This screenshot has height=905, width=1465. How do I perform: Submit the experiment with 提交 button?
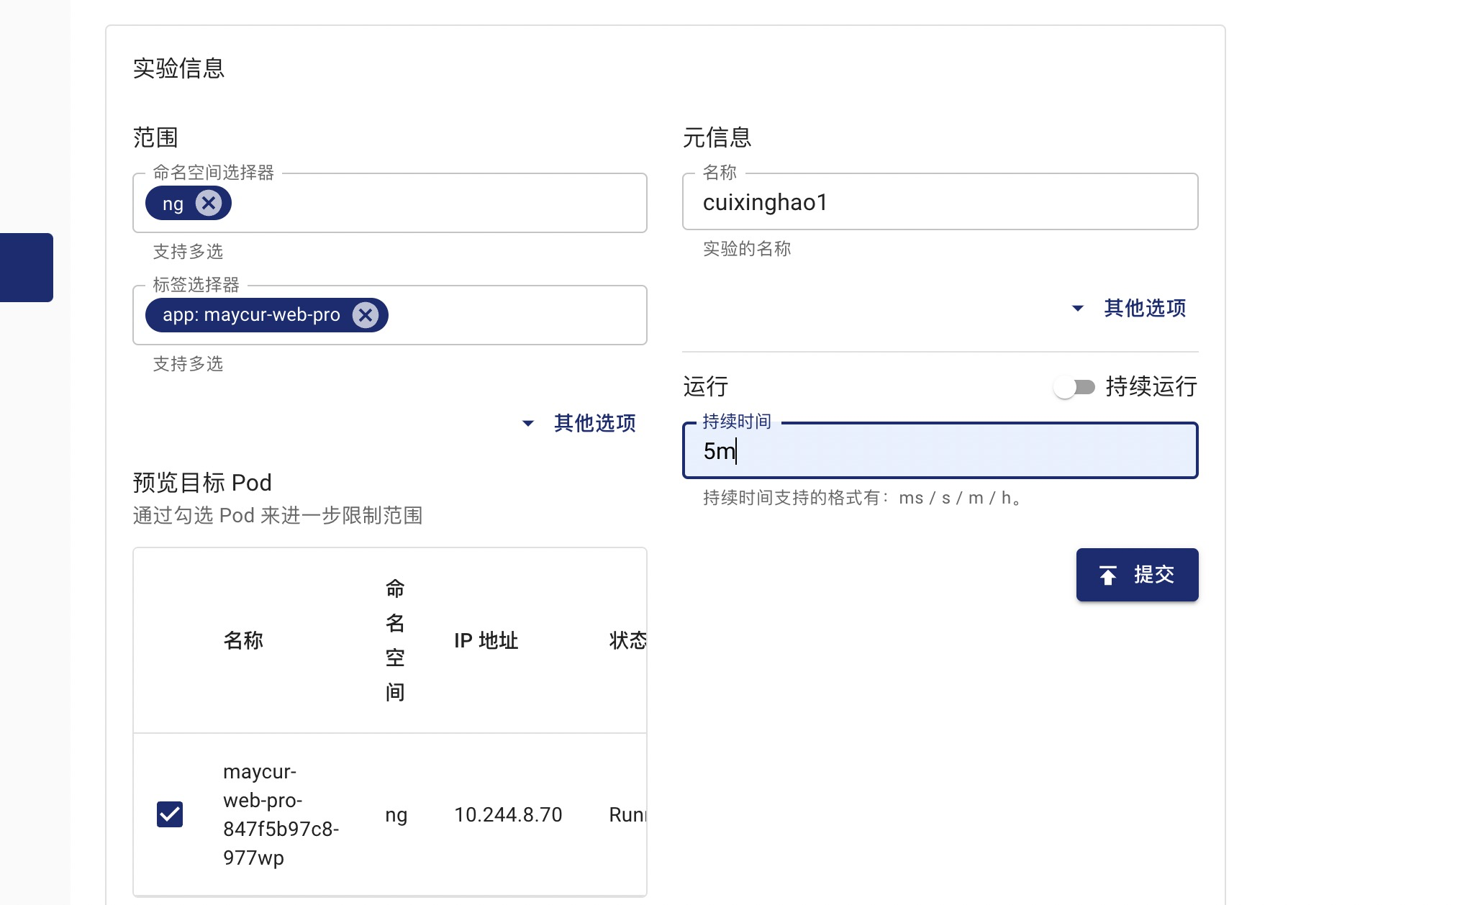1138,575
